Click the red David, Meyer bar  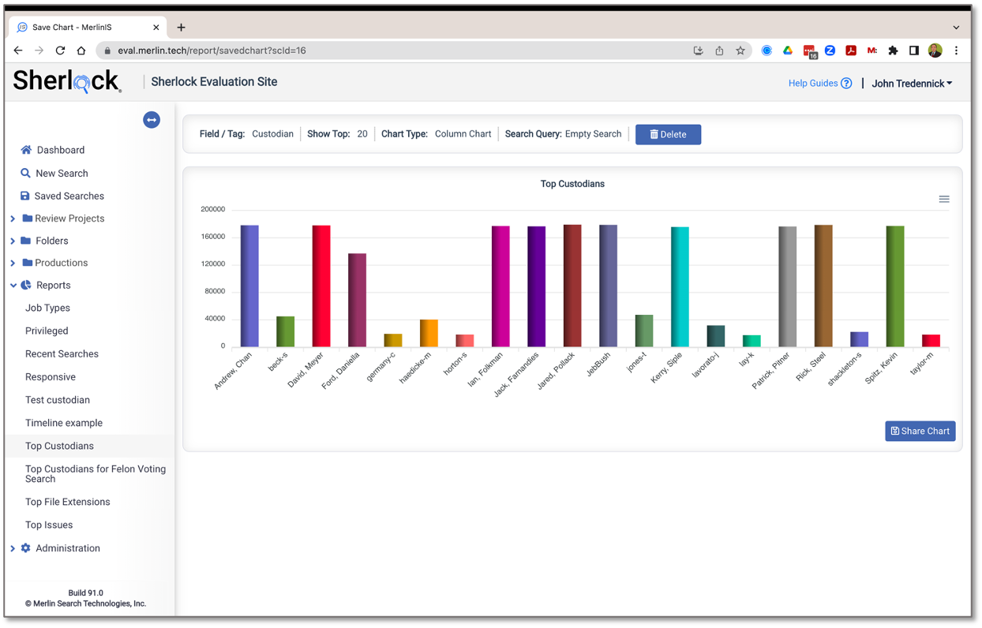(321, 286)
